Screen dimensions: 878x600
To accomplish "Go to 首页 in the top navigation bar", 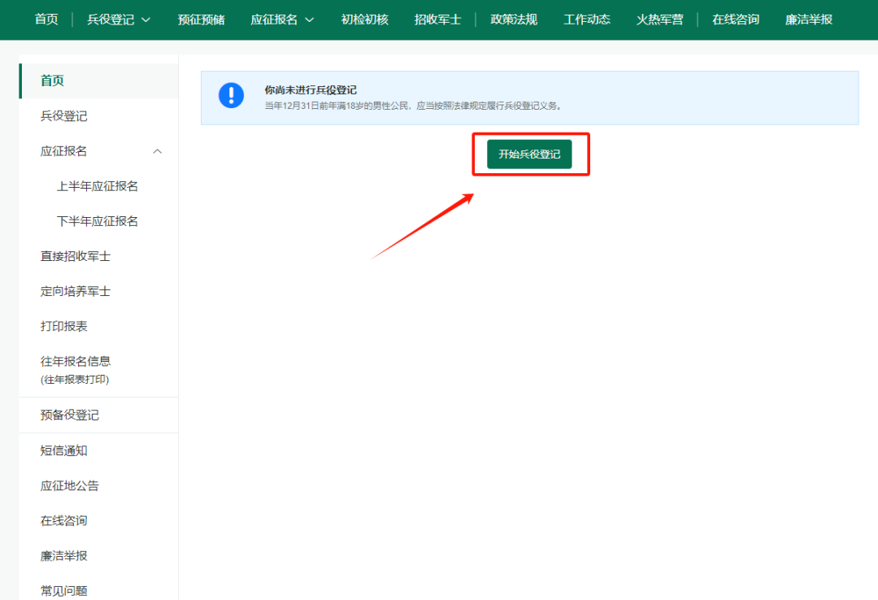I will coord(46,20).
